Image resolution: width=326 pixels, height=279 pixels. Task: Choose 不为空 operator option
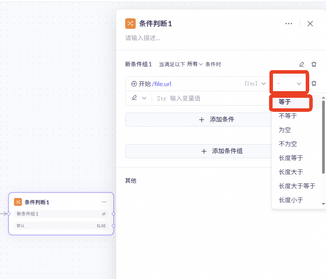click(x=296, y=144)
